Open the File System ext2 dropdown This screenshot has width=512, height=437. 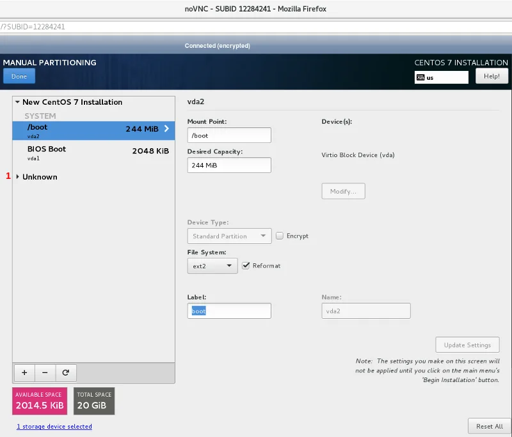pos(212,266)
